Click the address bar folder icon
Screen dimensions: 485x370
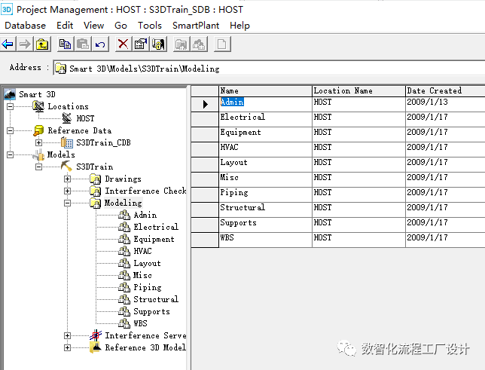(60, 69)
